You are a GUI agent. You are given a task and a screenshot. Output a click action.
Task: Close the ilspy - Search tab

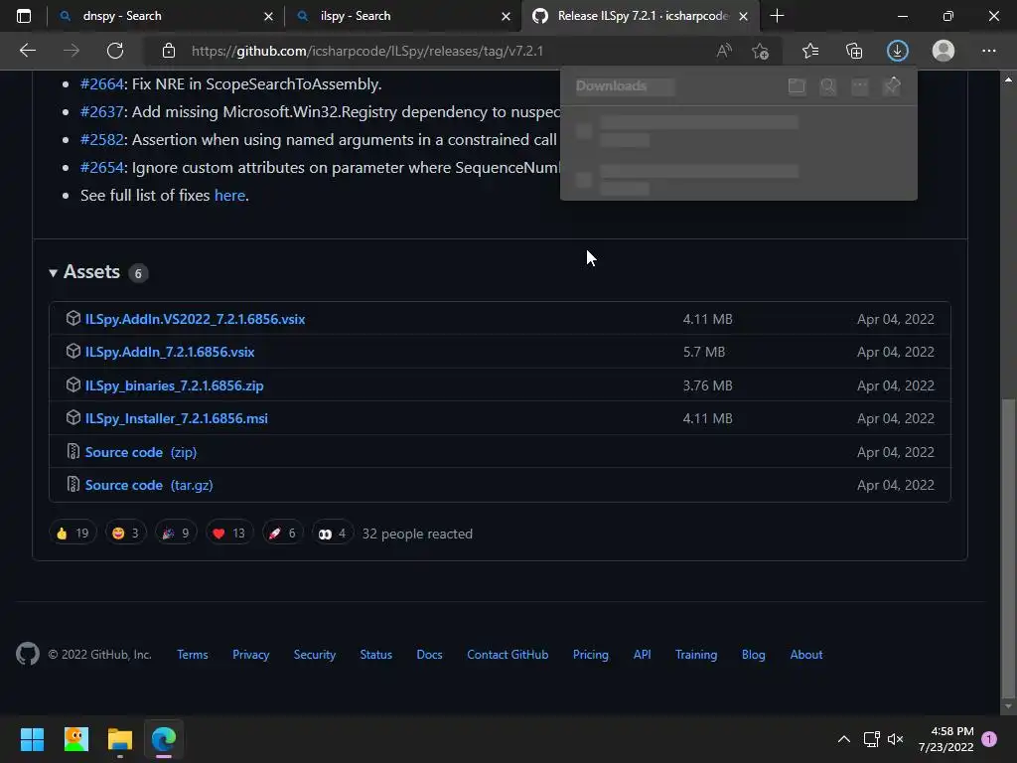pyautogui.click(x=506, y=16)
